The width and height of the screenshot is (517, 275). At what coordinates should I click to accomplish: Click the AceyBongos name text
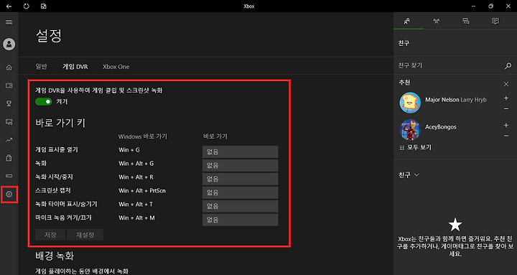tap(441, 127)
